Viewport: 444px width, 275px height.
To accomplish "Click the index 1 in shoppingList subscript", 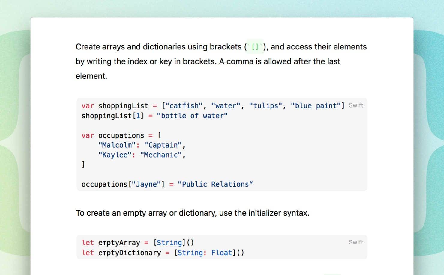I will pyautogui.click(x=138, y=116).
